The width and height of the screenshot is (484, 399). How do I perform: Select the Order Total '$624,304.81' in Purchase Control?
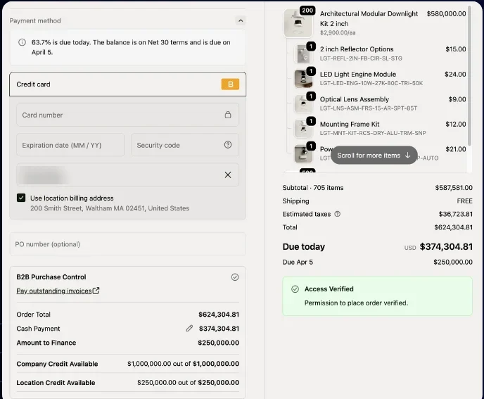tap(219, 315)
